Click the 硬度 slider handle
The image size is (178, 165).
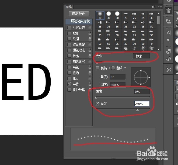tap(96, 98)
